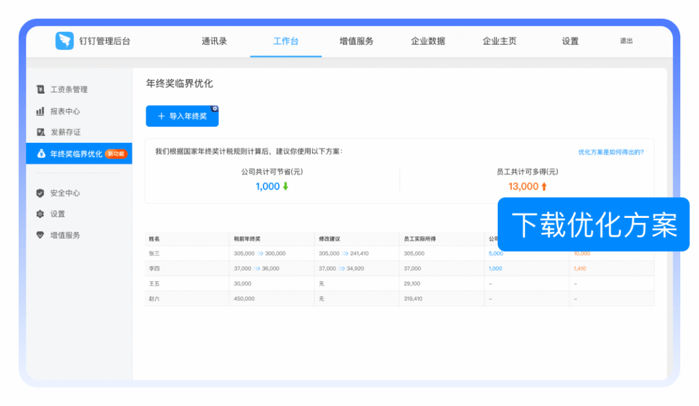699x406 pixels.
Task: Click the 发薪存证 document icon
Action: [x=41, y=133]
